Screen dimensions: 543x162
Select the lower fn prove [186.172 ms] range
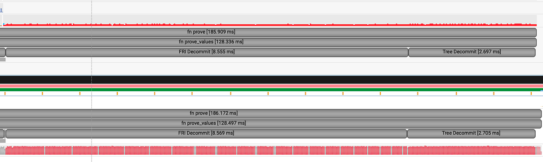tap(270, 114)
